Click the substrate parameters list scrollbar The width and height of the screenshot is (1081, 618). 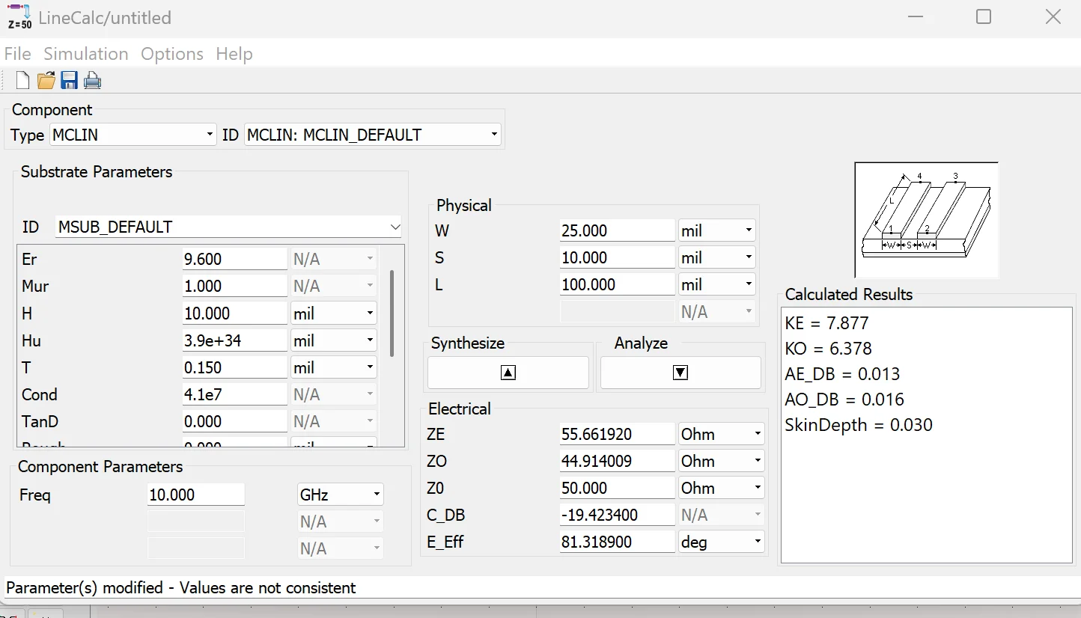(x=392, y=313)
